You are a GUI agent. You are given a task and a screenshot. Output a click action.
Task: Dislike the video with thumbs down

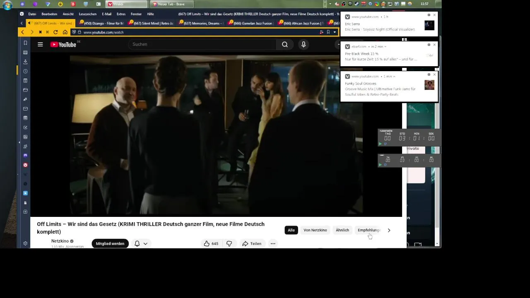(x=229, y=244)
